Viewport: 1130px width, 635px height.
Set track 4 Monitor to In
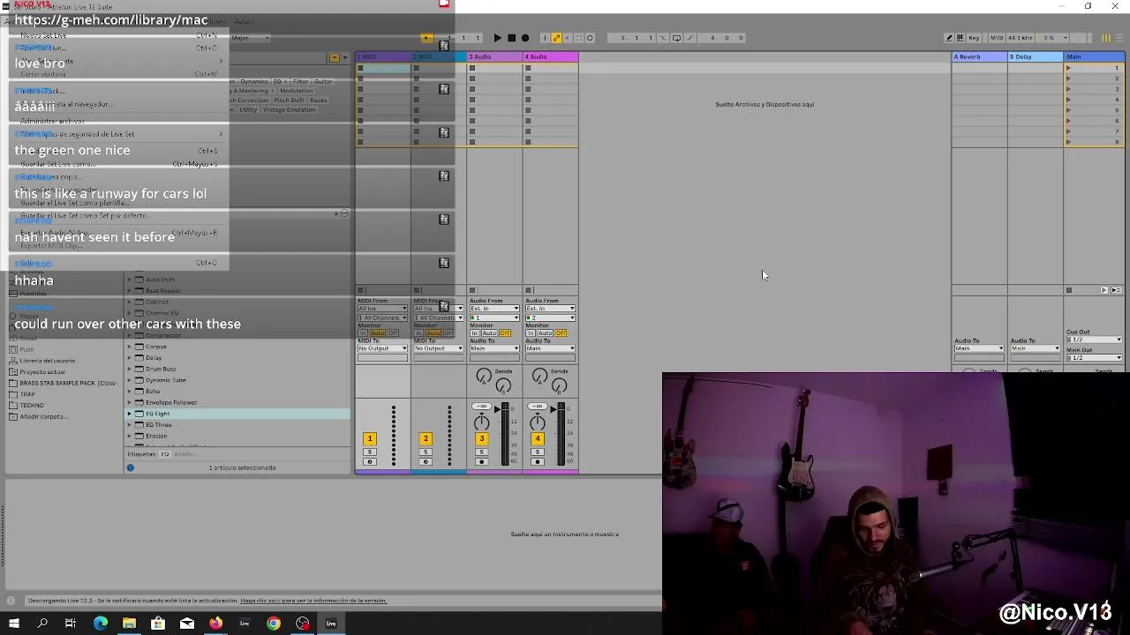click(x=530, y=333)
